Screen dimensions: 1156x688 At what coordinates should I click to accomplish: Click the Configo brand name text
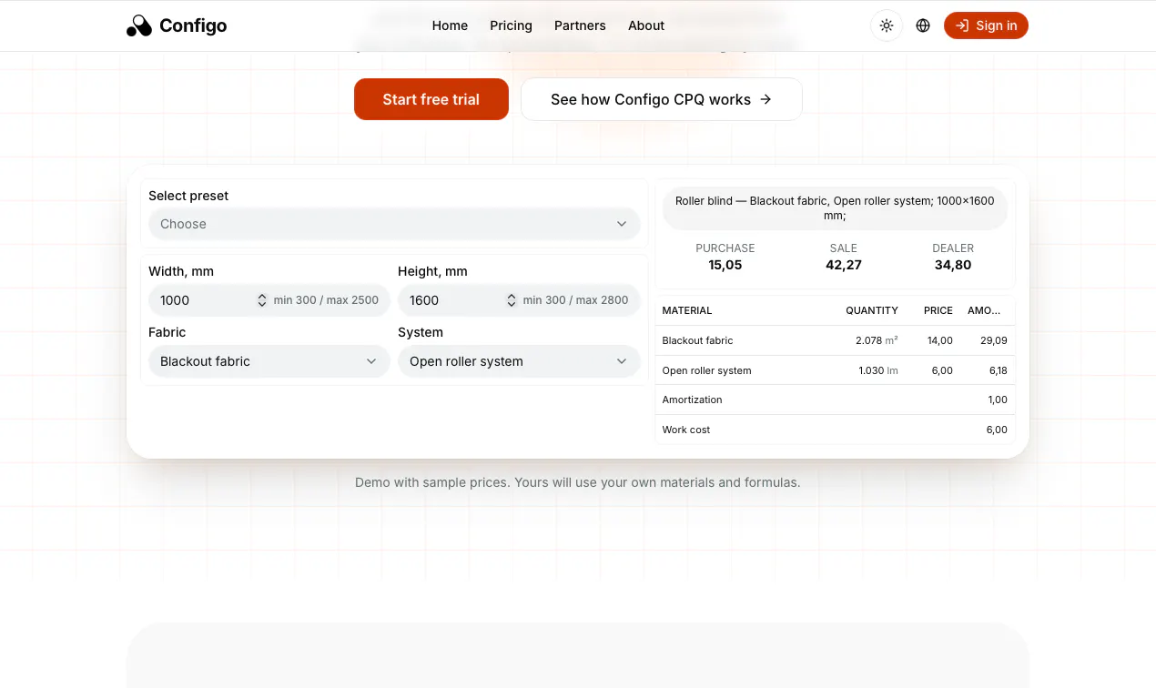[193, 25]
